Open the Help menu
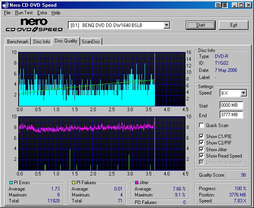Image resolution: width=254 pixels, height=208 pixels. pos(56,13)
